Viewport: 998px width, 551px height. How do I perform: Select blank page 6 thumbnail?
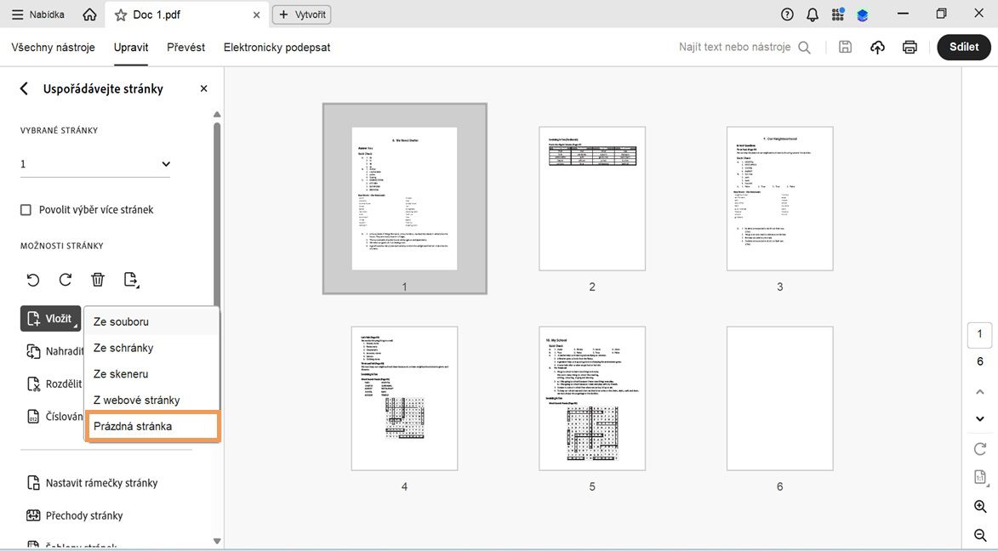[x=779, y=398]
